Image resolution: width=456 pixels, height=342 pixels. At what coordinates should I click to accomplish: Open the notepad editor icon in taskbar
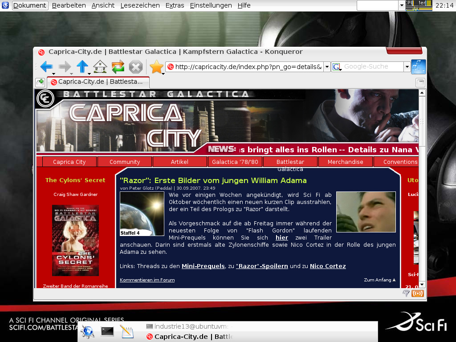pos(127,331)
